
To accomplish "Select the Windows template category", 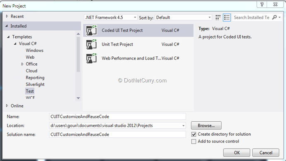I will click(x=34, y=50).
